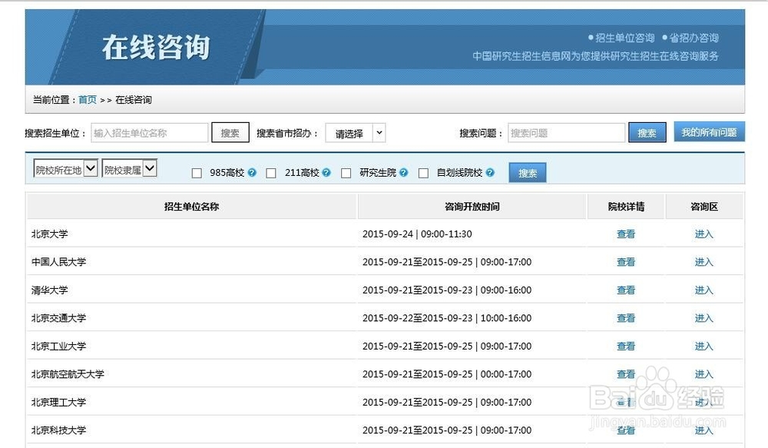Click the 院校详情 column header

point(626,207)
